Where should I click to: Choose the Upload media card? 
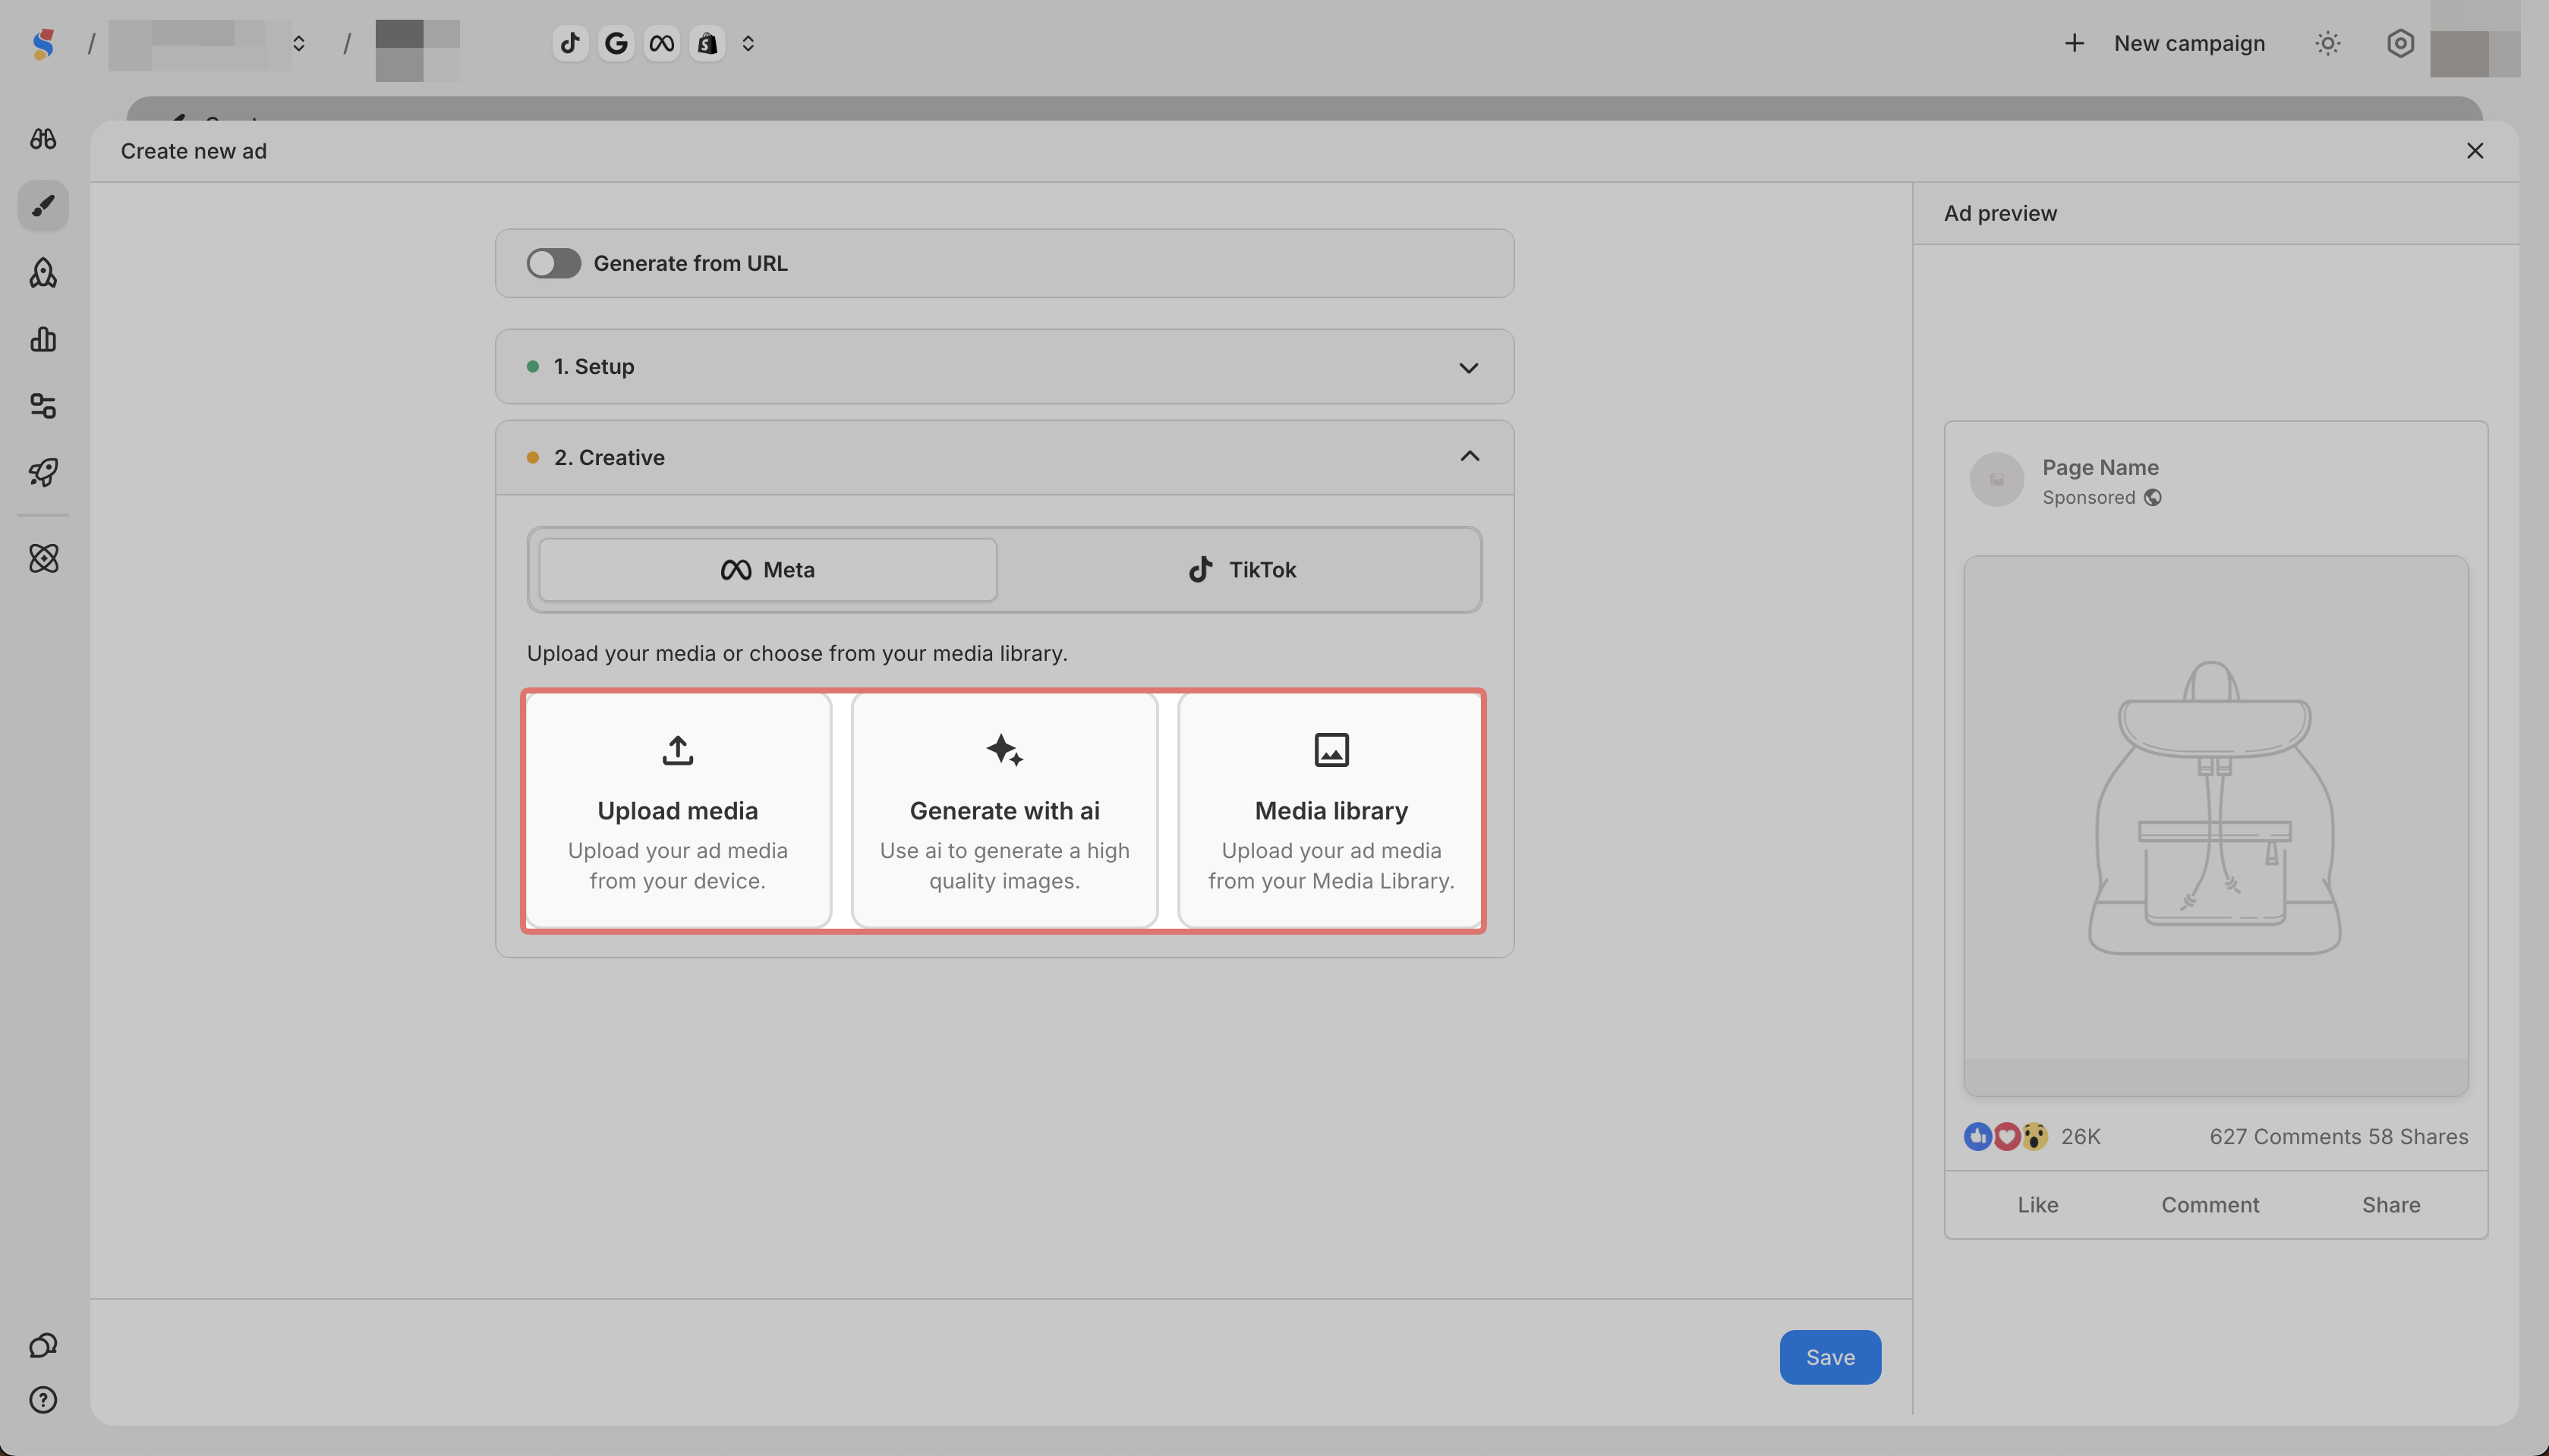click(677, 811)
